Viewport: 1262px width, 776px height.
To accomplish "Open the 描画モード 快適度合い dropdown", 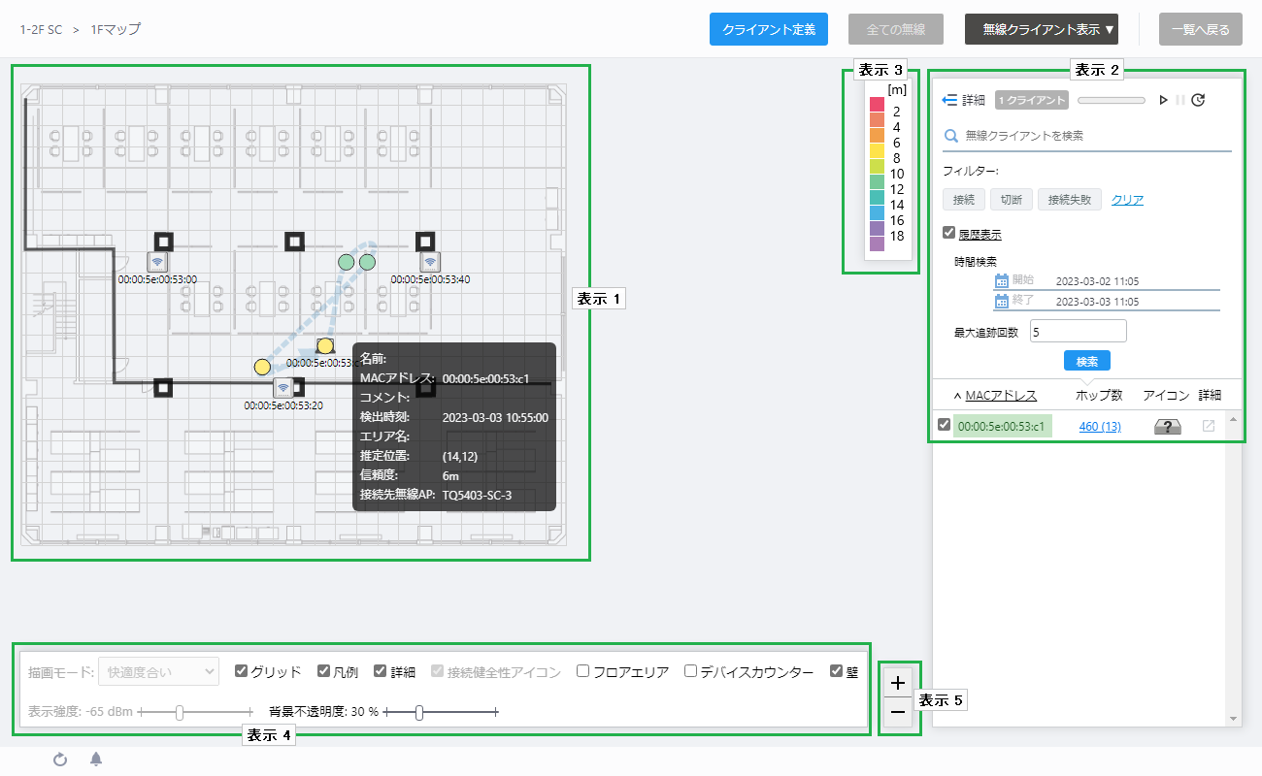I will tap(159, 671).
